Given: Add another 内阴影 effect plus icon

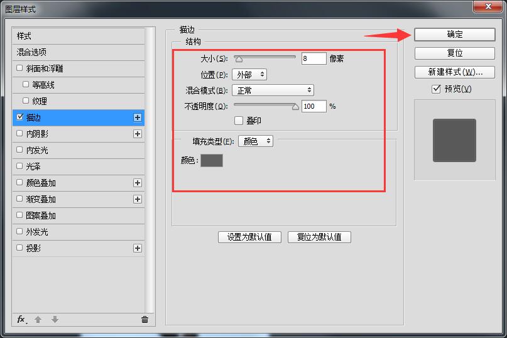Looking at the screenshot, I should [138, 134].
